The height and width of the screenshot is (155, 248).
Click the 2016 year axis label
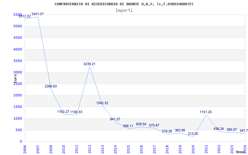click(x=141, y=149)
